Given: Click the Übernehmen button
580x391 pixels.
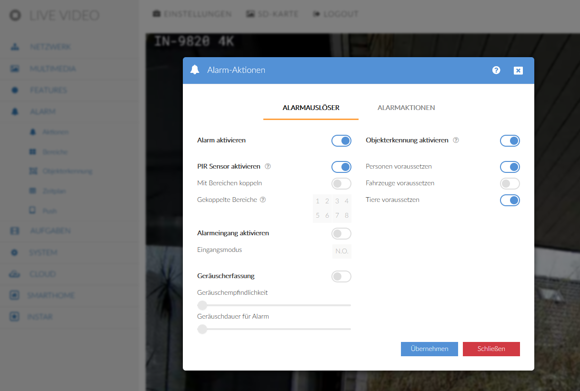Looking at the screenshot, I should tap(430, 349).
